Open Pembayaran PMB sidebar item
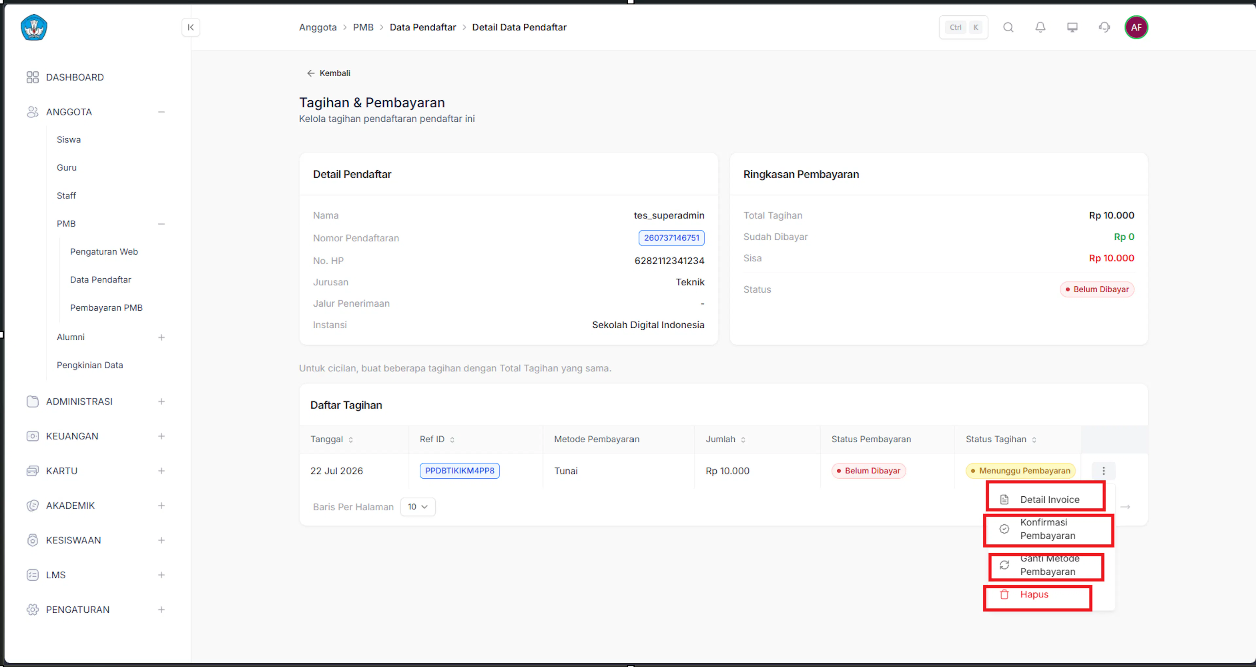Screen dimensions: 1256x667 106,308
